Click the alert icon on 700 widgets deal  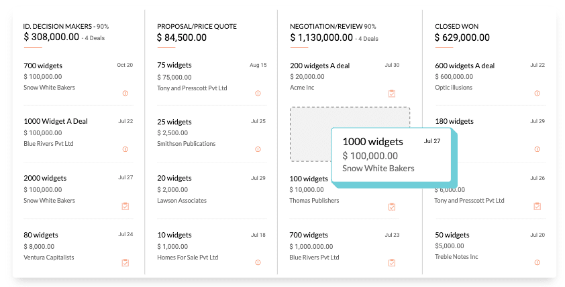125,94
